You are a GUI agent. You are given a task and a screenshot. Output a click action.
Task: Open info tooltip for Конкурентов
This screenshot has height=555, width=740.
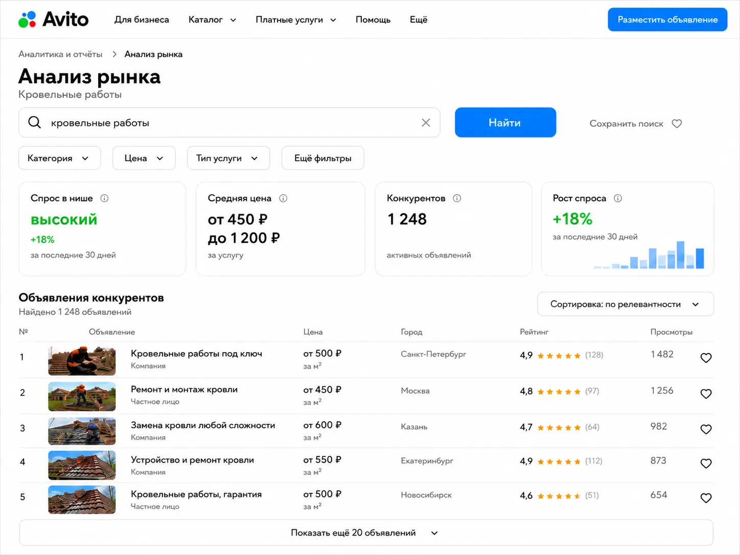(x=457, y=198)
